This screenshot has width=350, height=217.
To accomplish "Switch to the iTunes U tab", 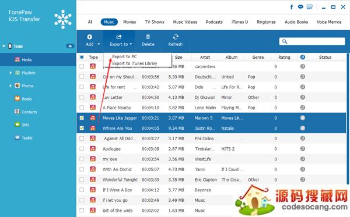I will [x=240, y=22].
